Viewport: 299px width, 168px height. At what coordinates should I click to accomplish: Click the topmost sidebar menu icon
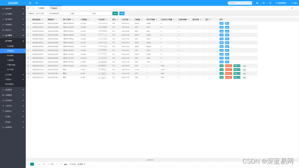click(x=3, y=9)
